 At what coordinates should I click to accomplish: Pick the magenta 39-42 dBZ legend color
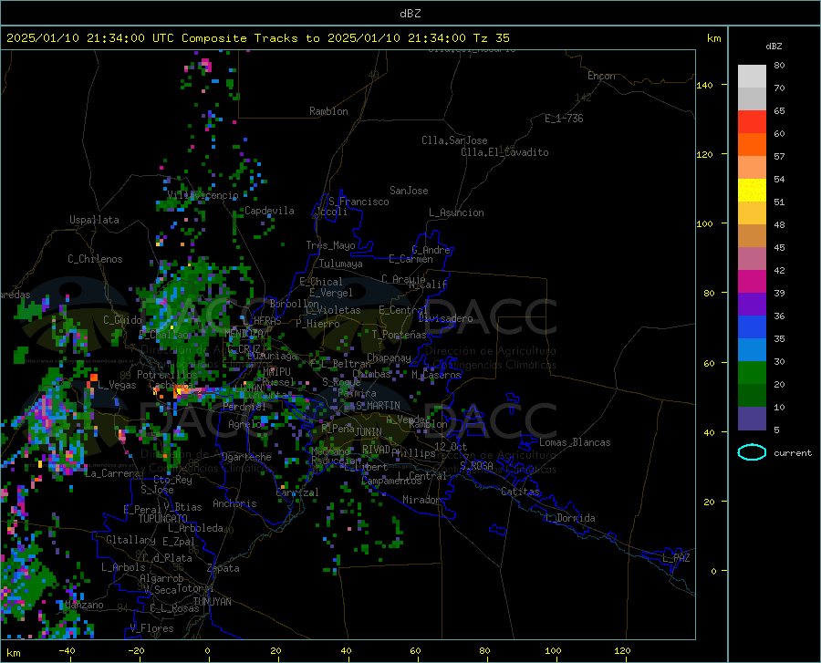(752, 282)
